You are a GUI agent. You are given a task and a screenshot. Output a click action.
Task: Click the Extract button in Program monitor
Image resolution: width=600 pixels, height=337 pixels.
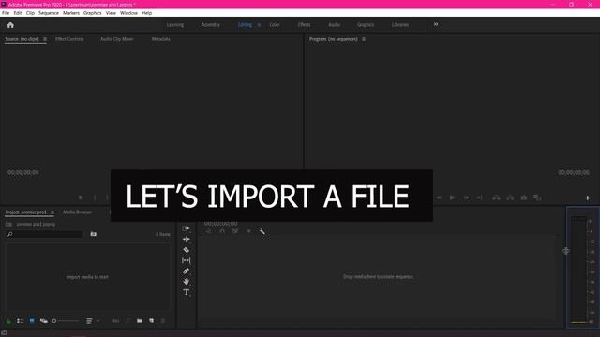coord(510,198)
